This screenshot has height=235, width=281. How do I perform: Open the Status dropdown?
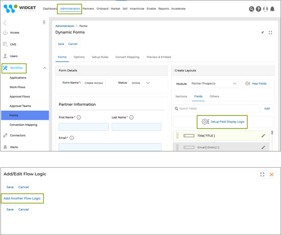pos(140,83)
